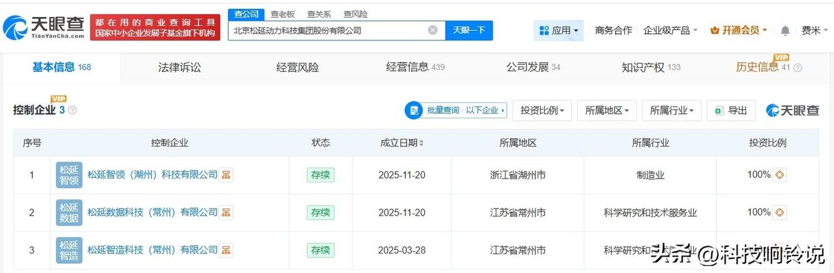Click the 投资比例 column header
834x273 pixels.
(x=768, y=143)
